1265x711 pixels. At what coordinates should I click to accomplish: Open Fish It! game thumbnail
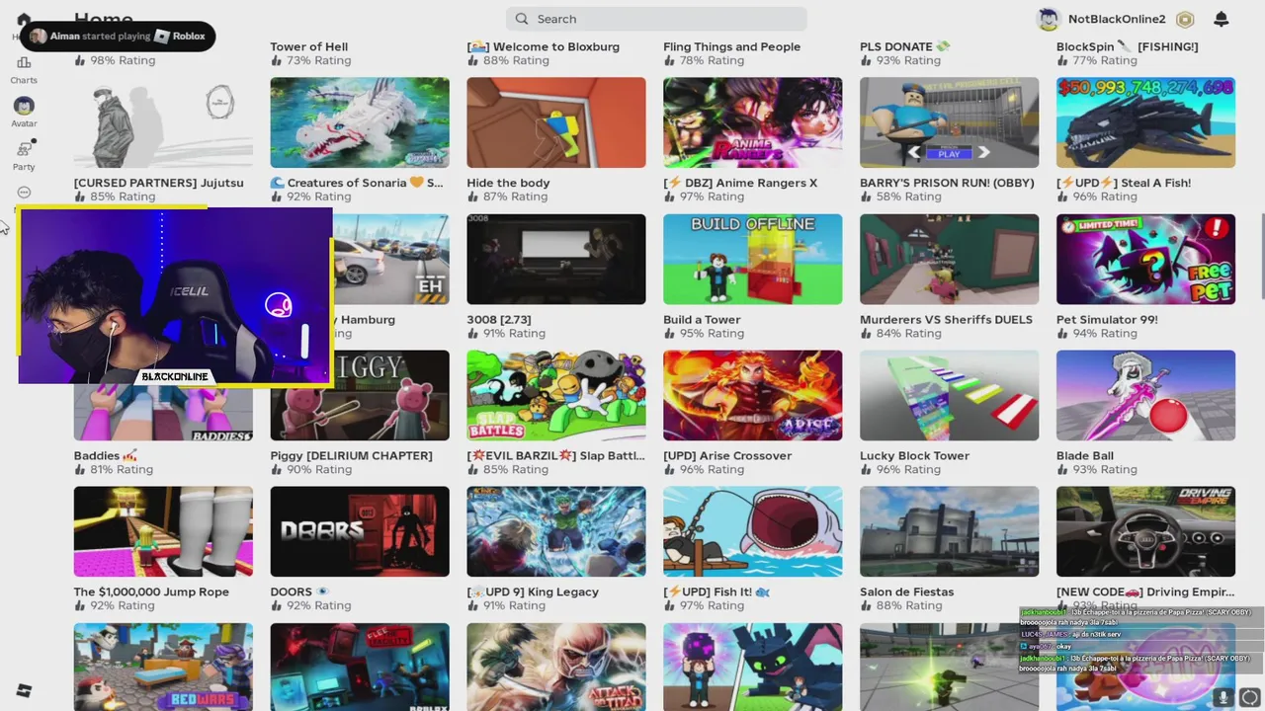click(753, 531)
